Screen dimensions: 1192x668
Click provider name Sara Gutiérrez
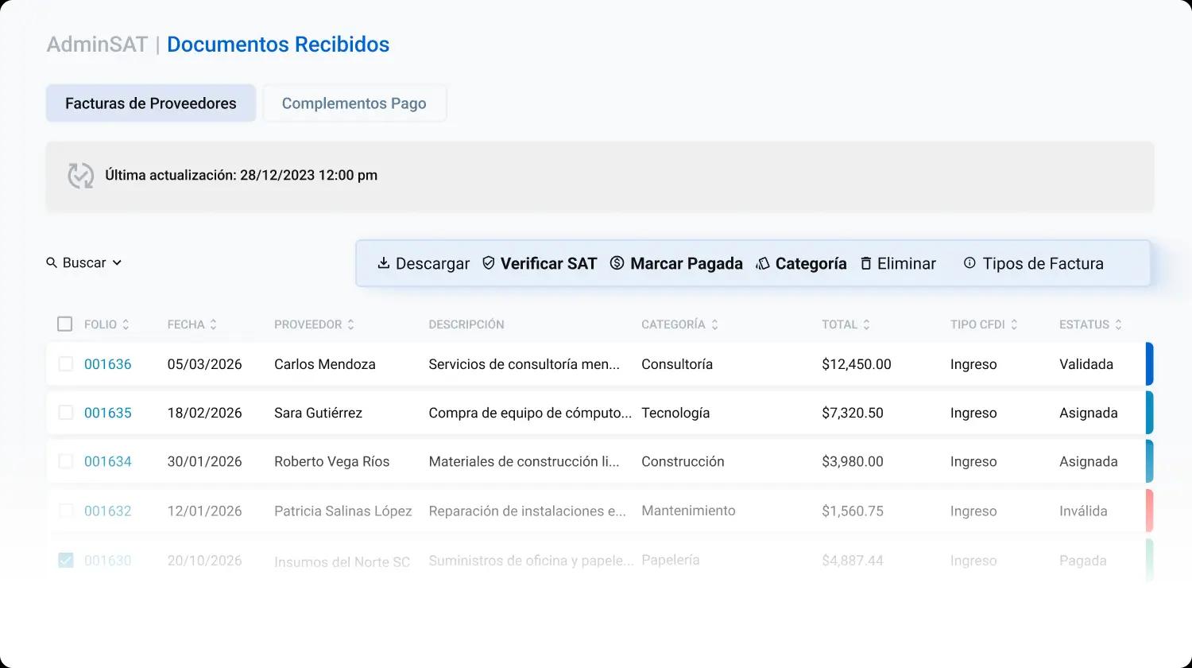(x=318, y=413)
